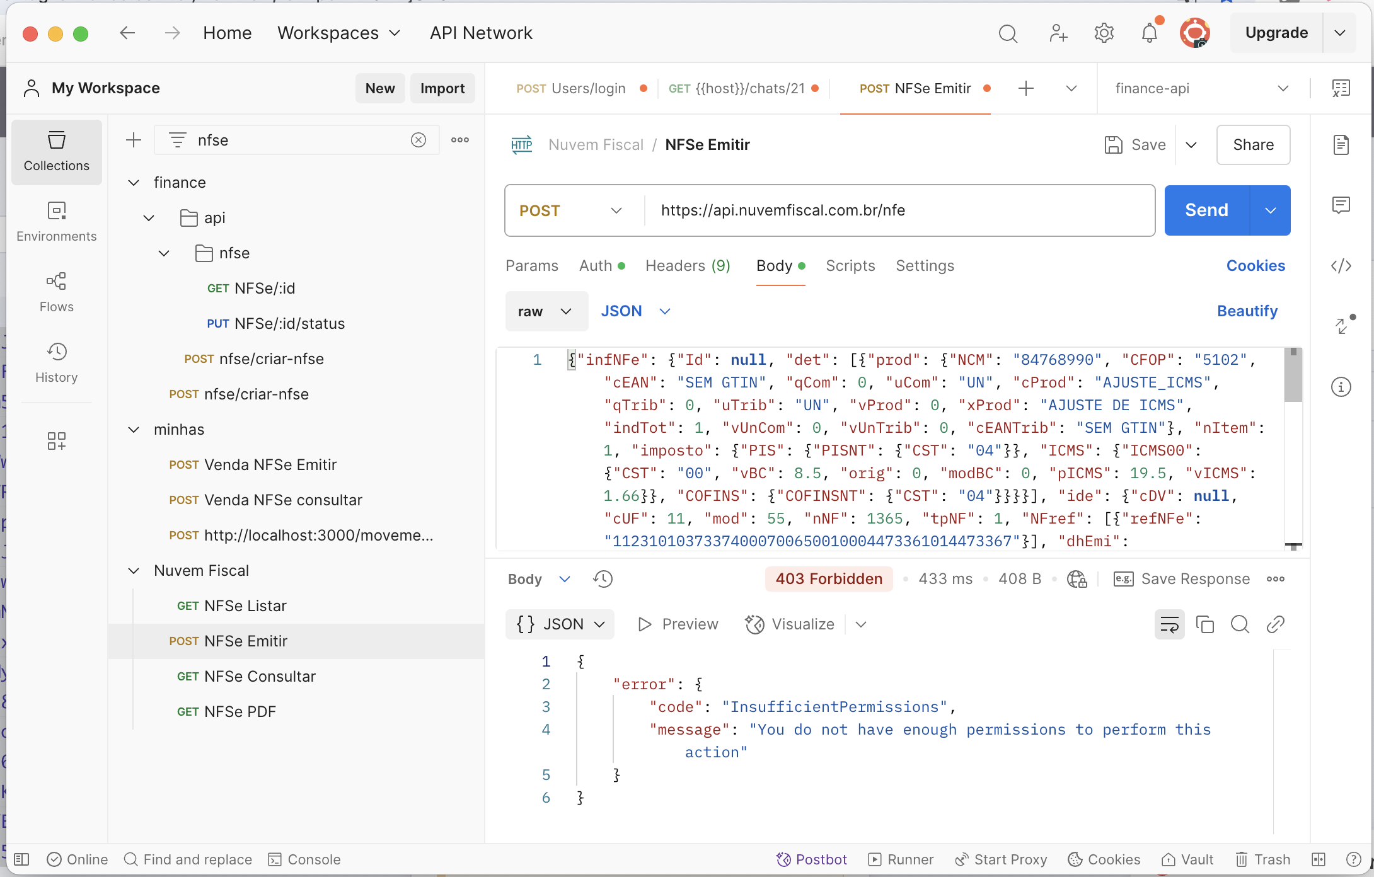This screenshot has height=877, width=1374.
Task: Click the Import button
Action: tap(442, 89)
